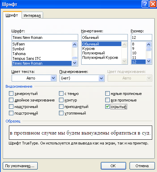Open the Цвет текста dropdown
The image size is (157, 172).
pyautogui.click(x=34, y=78)
